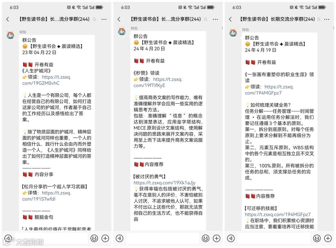Open link t.zsxq.com/19G2M0vhC
Viewport: 336px width, 248px height.
click(x=46, y=80)
